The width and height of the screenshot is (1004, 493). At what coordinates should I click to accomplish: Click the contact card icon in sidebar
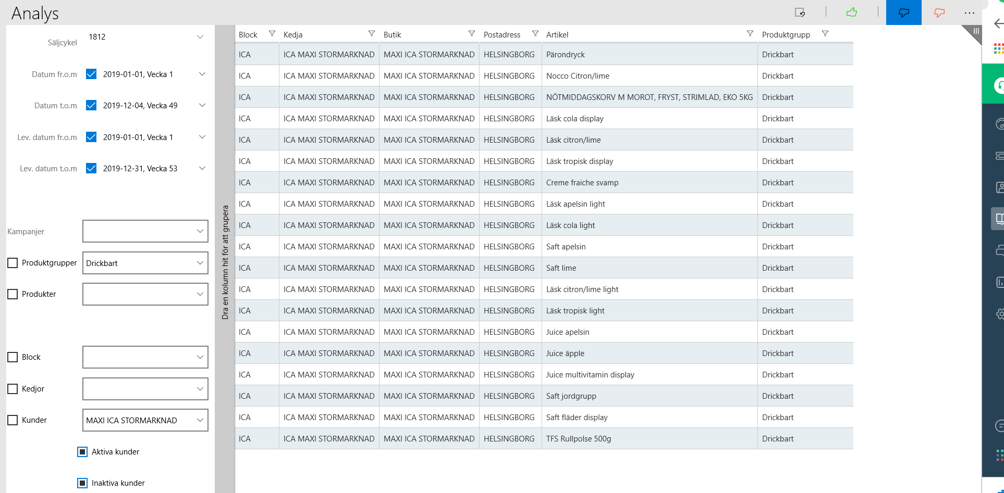(x=999, y=187)
